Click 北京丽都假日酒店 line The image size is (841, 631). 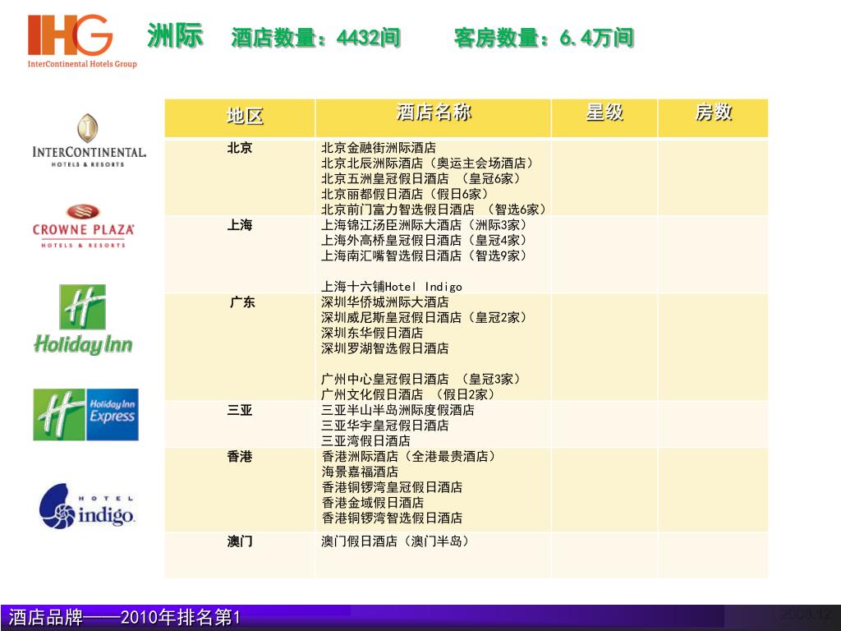click(x=405, y=194)
